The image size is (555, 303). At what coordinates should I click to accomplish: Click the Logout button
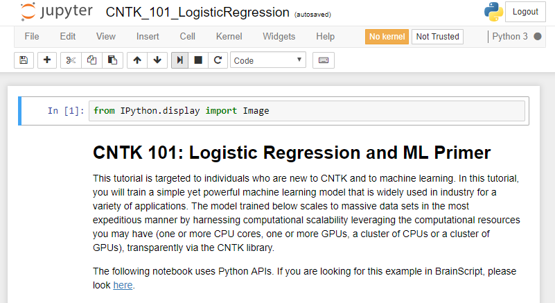point(525,12)
